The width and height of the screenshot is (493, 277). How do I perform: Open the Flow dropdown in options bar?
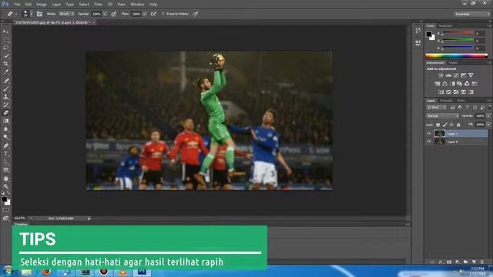144,14
